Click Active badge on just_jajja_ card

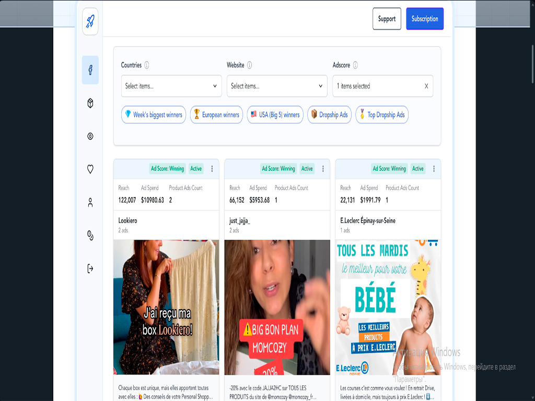coord(307,169)
